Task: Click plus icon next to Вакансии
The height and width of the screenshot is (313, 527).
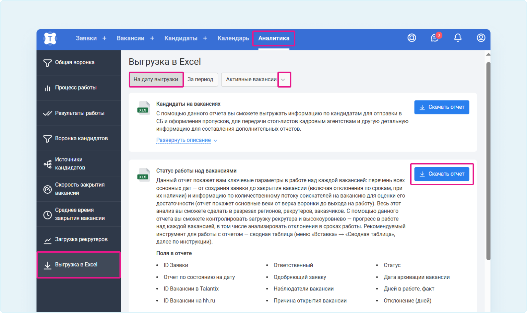Action: 152,38
